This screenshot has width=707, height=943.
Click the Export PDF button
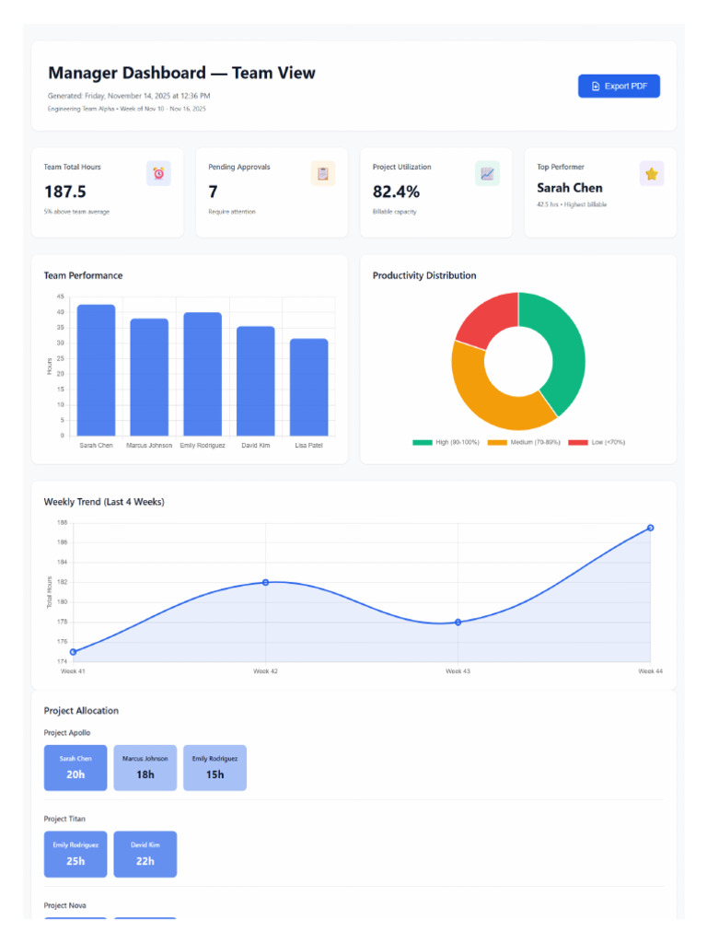(x=619, y=86)
